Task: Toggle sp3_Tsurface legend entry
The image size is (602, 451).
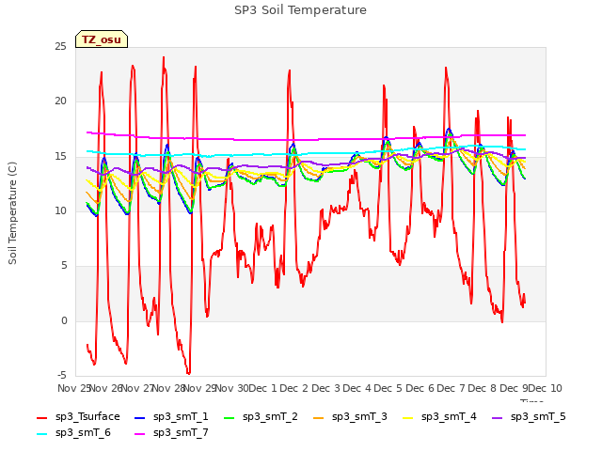Action: pyautogui.click(x=78, y=417)
